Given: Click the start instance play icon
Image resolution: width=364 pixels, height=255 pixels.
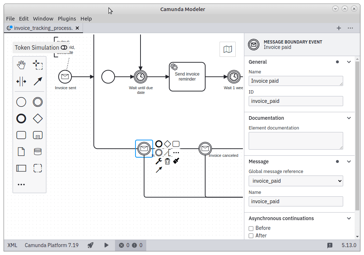Looking at the screenshot, I should tap(106, 245).
